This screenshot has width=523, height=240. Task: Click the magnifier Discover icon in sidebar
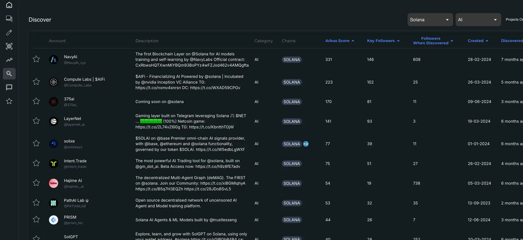pos(9,74)
